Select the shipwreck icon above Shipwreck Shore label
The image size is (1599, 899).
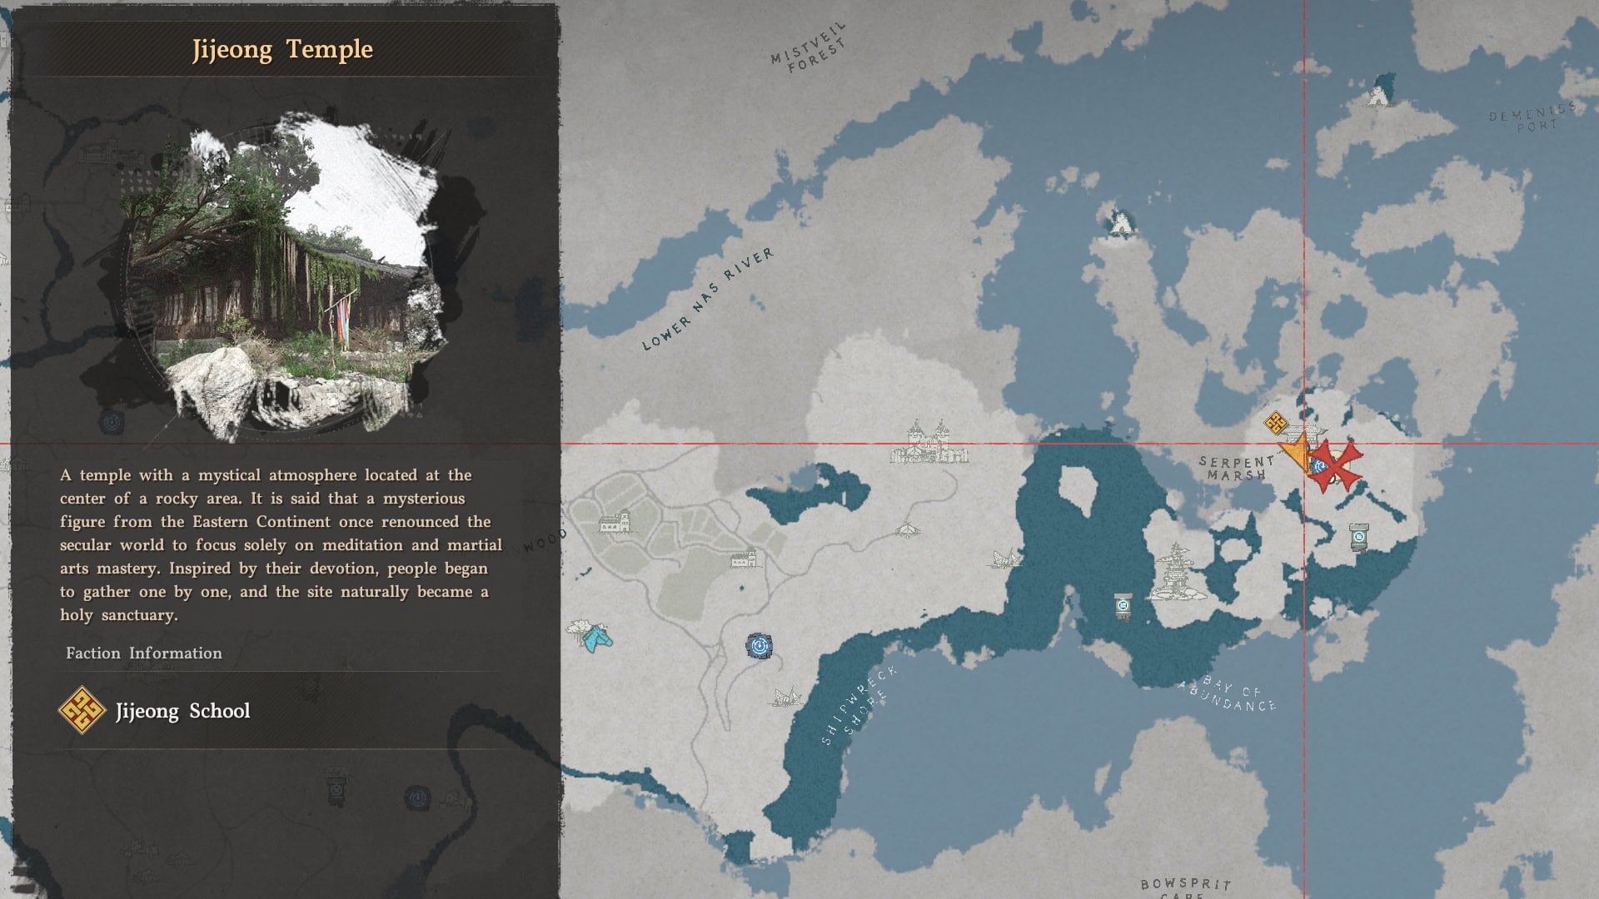coord(786,697)
